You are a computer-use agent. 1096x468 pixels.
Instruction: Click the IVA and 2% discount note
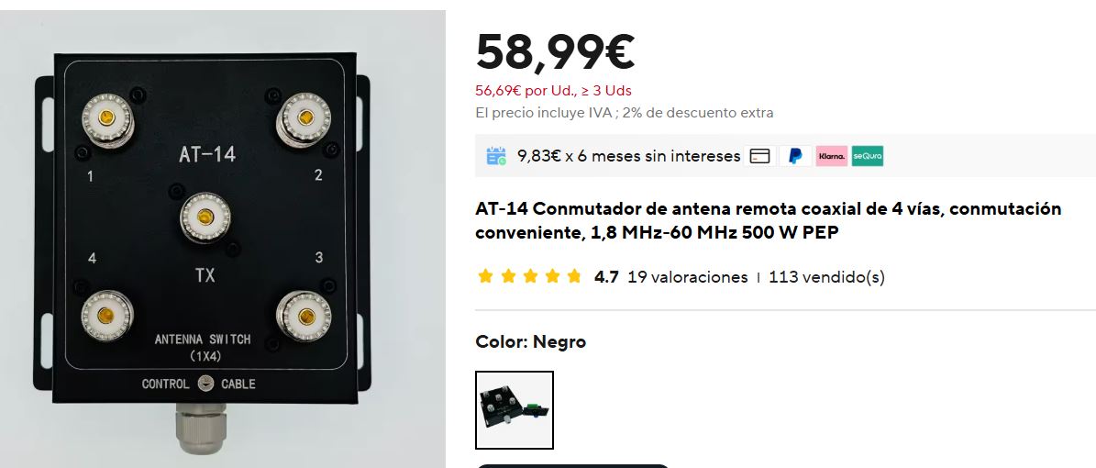(x=625, y=113)
